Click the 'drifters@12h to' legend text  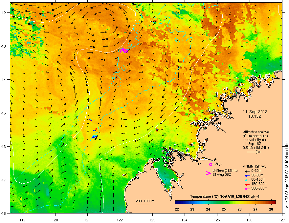[225, 171]
